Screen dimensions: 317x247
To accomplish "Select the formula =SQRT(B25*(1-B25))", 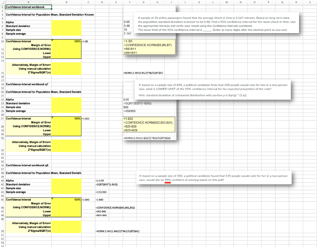I will [x=137, y=103].
